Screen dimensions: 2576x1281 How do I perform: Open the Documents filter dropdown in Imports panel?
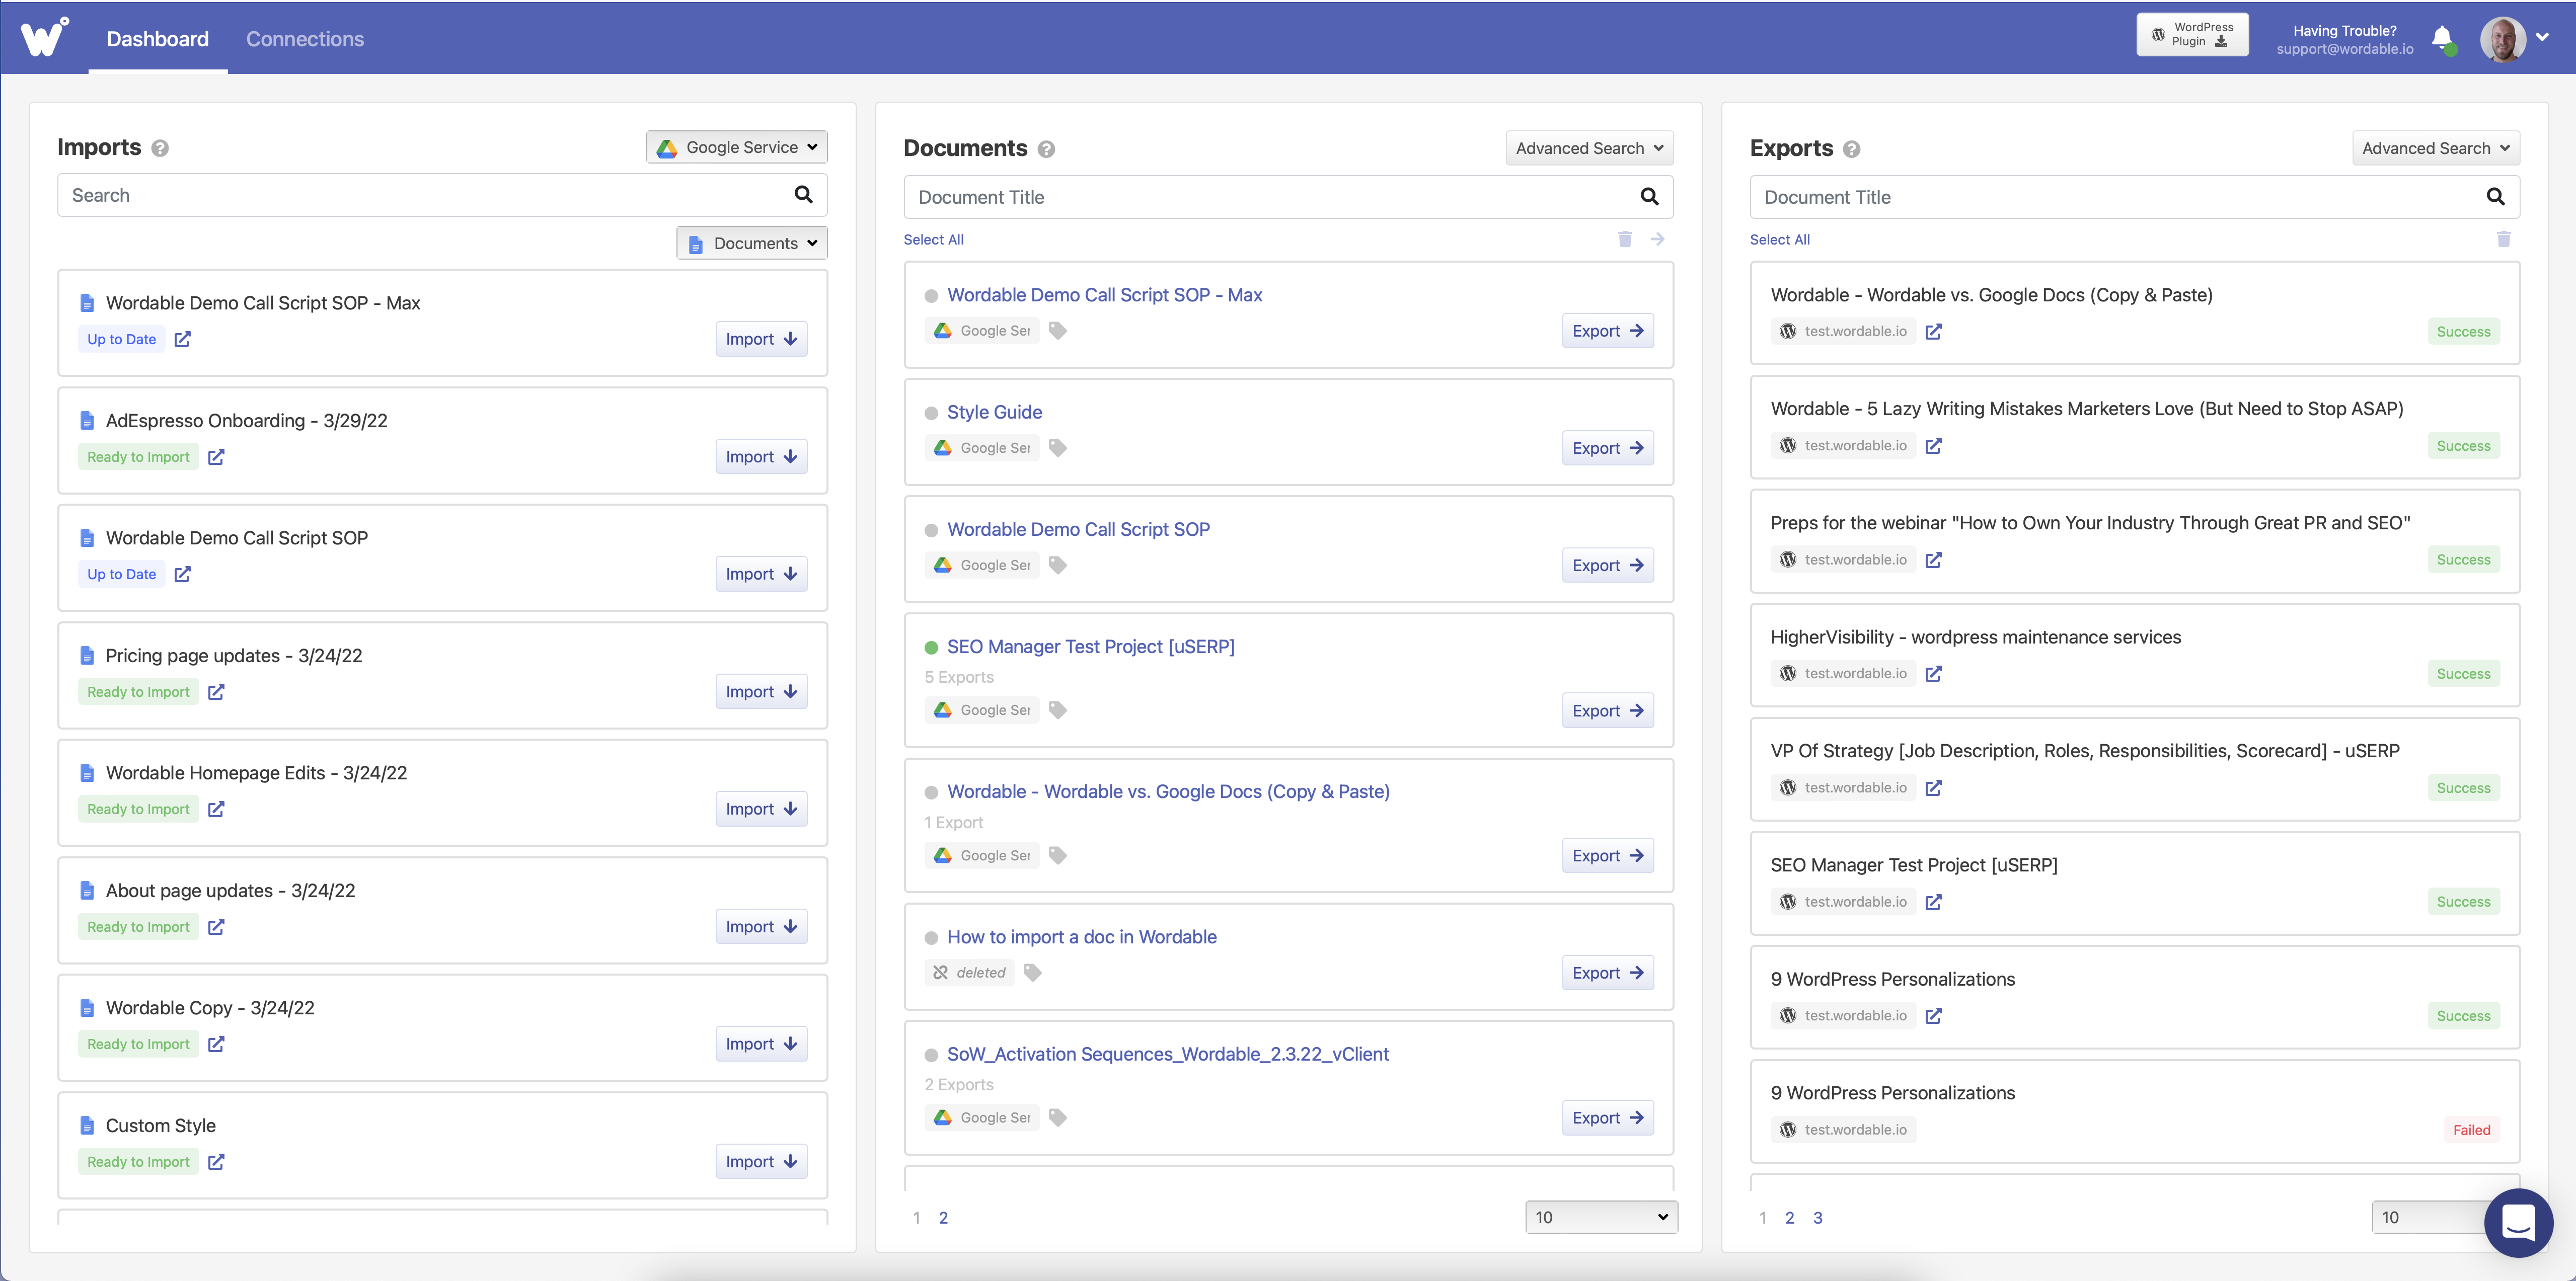coord(751,242)
